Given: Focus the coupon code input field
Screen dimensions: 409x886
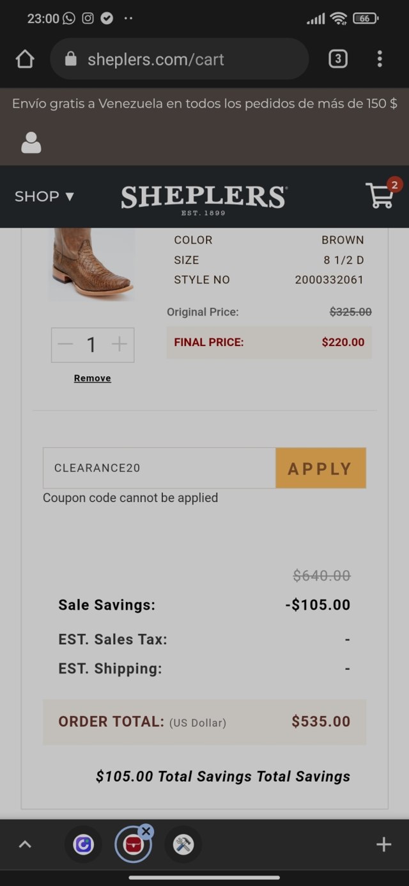Looking at the screenshot, I should pos(160,468).
